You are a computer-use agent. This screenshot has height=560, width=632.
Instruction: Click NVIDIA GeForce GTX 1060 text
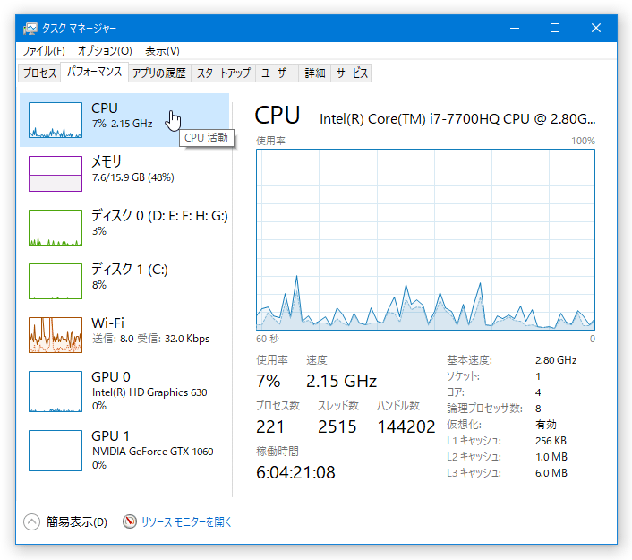coord(153,451)
